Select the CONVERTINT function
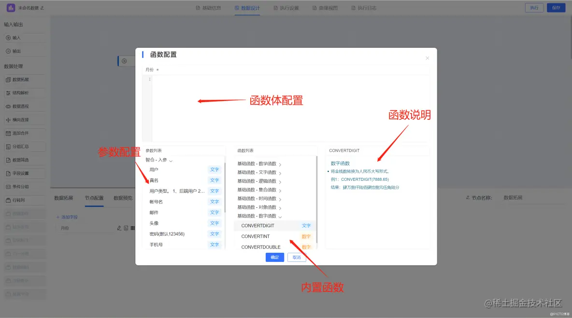Viewport: 572px width, 318px height. pyautogui.click(x=275, y=236)
